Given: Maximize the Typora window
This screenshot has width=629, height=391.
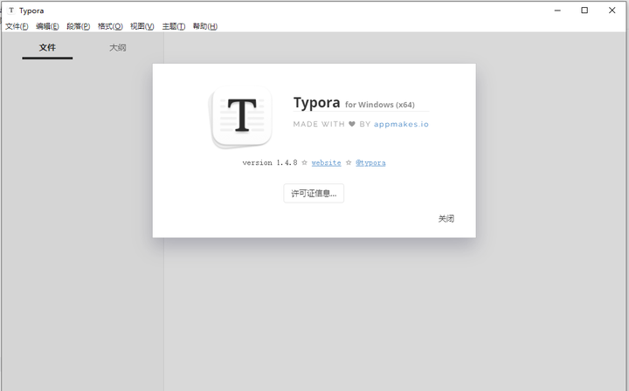Looking at the screenshot, I should click(x=584, y=10).
